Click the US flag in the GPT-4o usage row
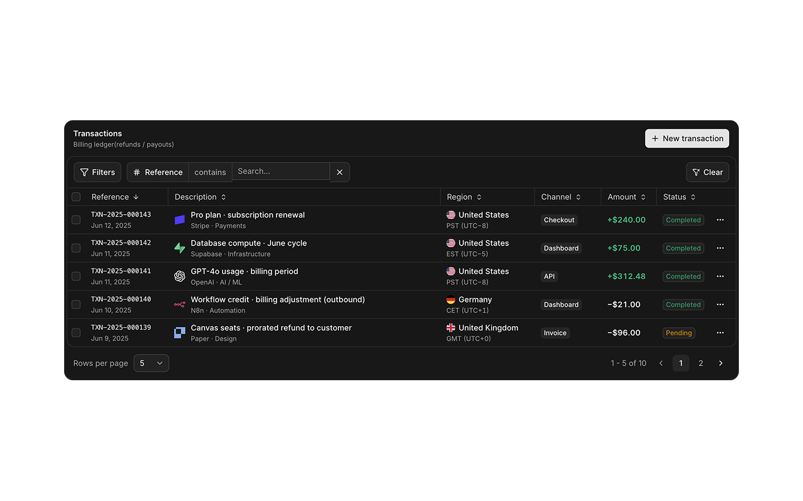This screenshot has height=501, width=803. click(x=451, y=271)
